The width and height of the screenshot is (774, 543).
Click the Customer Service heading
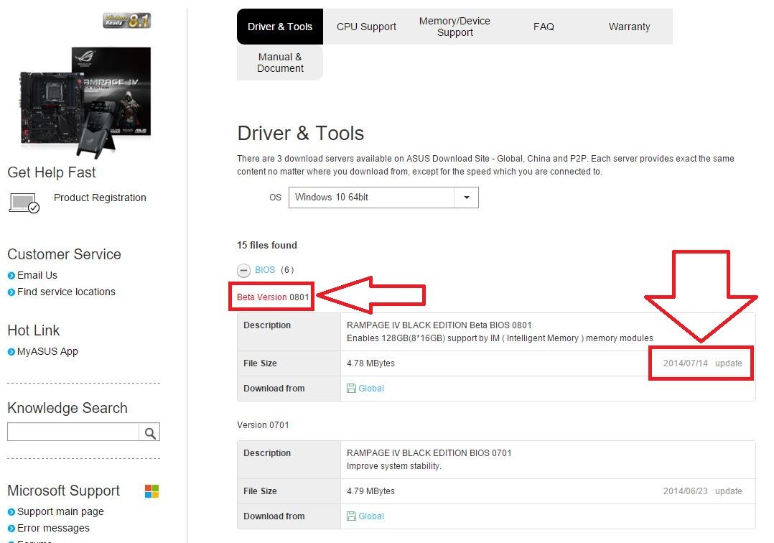tap(64, 254)
